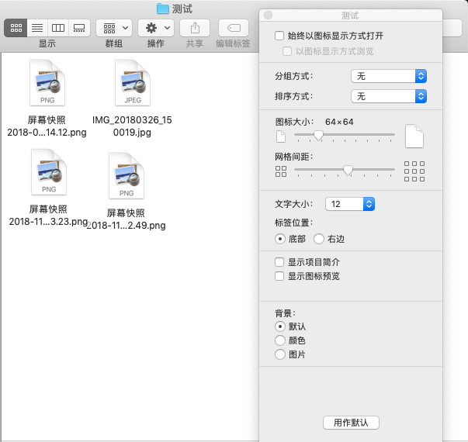This screenshot has width=468, height=442.
Task: Enable 始终以图标显示方式打开 checkbox
Action: 280,36
